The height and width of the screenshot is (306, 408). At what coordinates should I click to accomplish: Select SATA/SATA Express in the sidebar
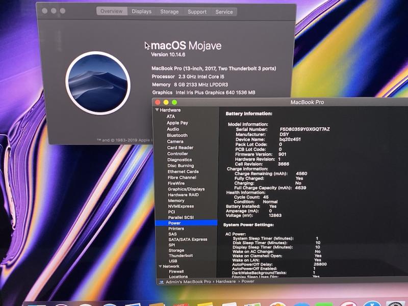coord(188,239)
